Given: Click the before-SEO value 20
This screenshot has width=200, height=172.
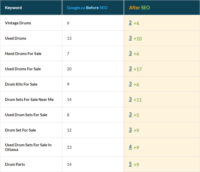Looking at the screenshot, I should [69, 69].
